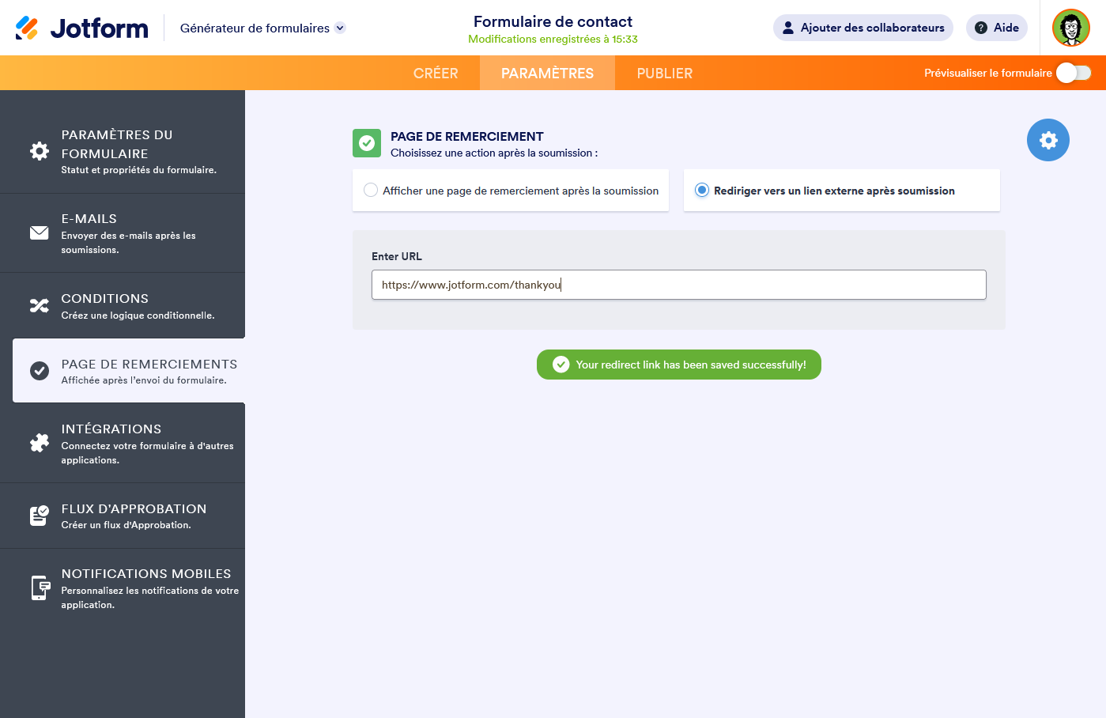Click the Jotform logo
The image size is (1106, 718).
81,28
